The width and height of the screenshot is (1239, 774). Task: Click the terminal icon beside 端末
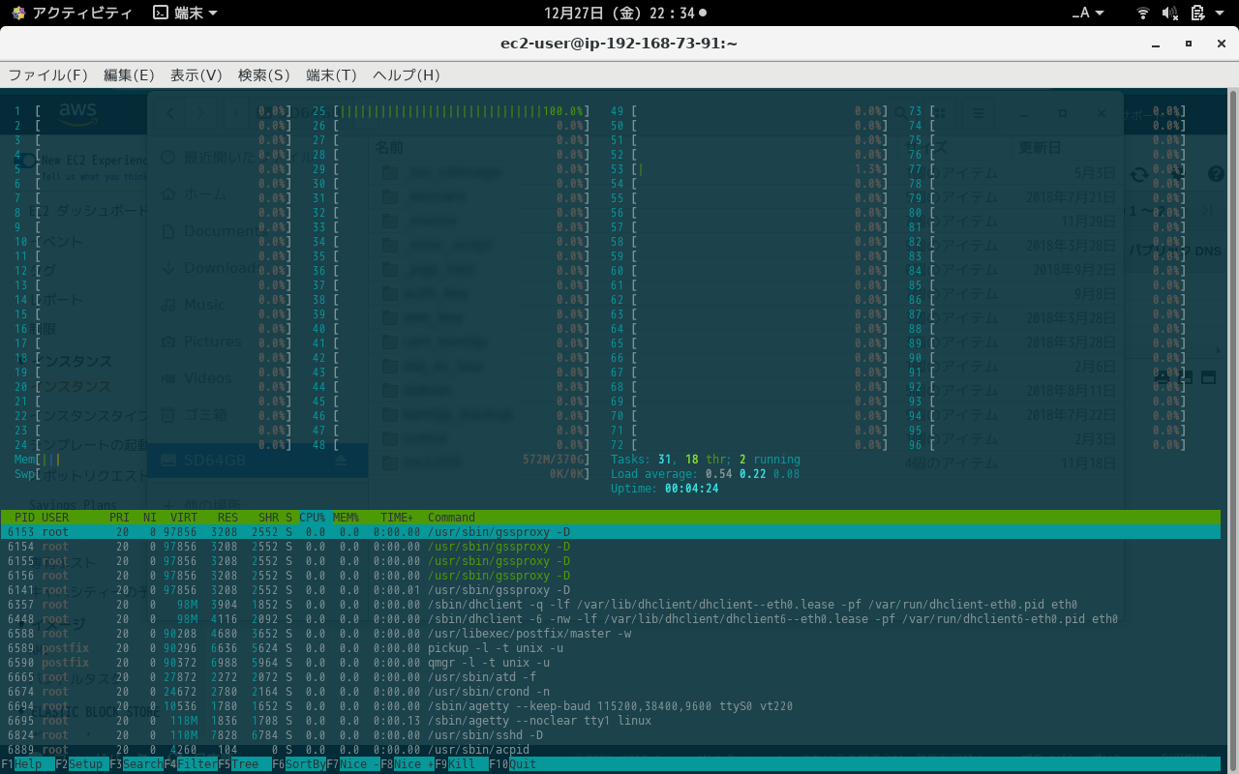(x=161, y=13)
